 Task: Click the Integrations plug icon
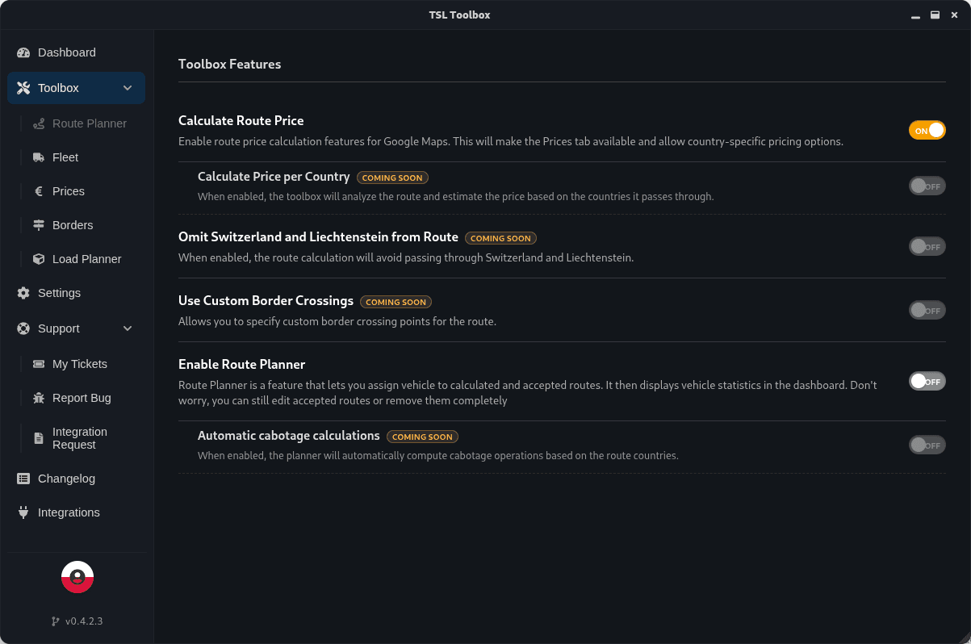click(x=23, y=512)
